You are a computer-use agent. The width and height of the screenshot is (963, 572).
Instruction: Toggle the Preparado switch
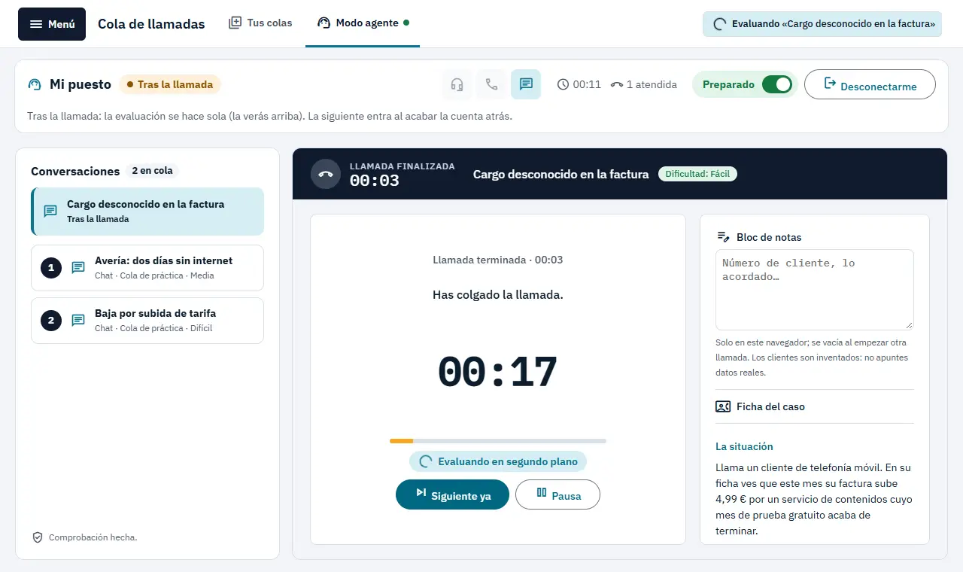[776, 84]
